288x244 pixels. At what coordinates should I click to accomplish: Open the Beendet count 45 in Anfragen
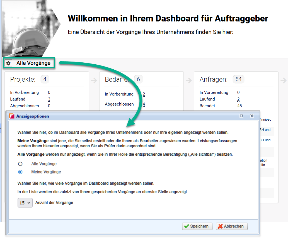tap(239, 106)
